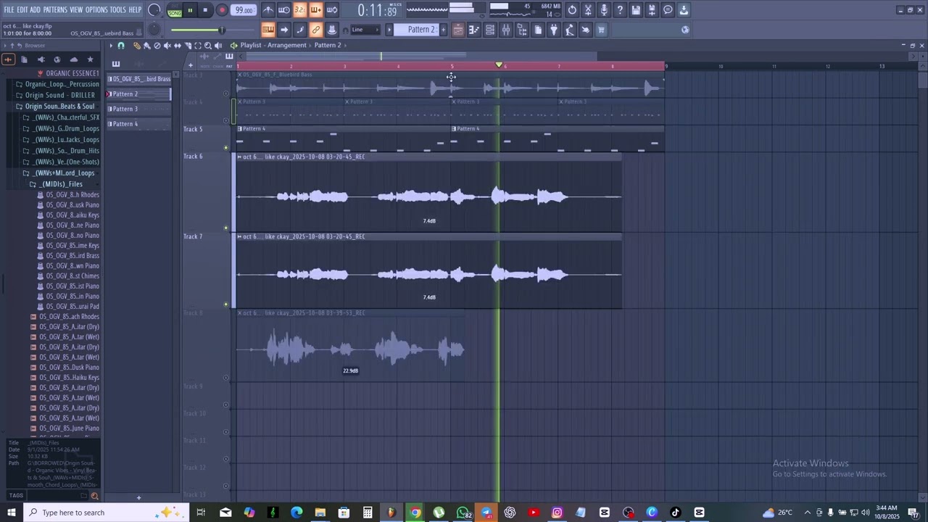Expand the _(WAVs)_G.Drum_Loops folder
The height and width of the screenshot is (522, 928).
(x=66, y=128)
